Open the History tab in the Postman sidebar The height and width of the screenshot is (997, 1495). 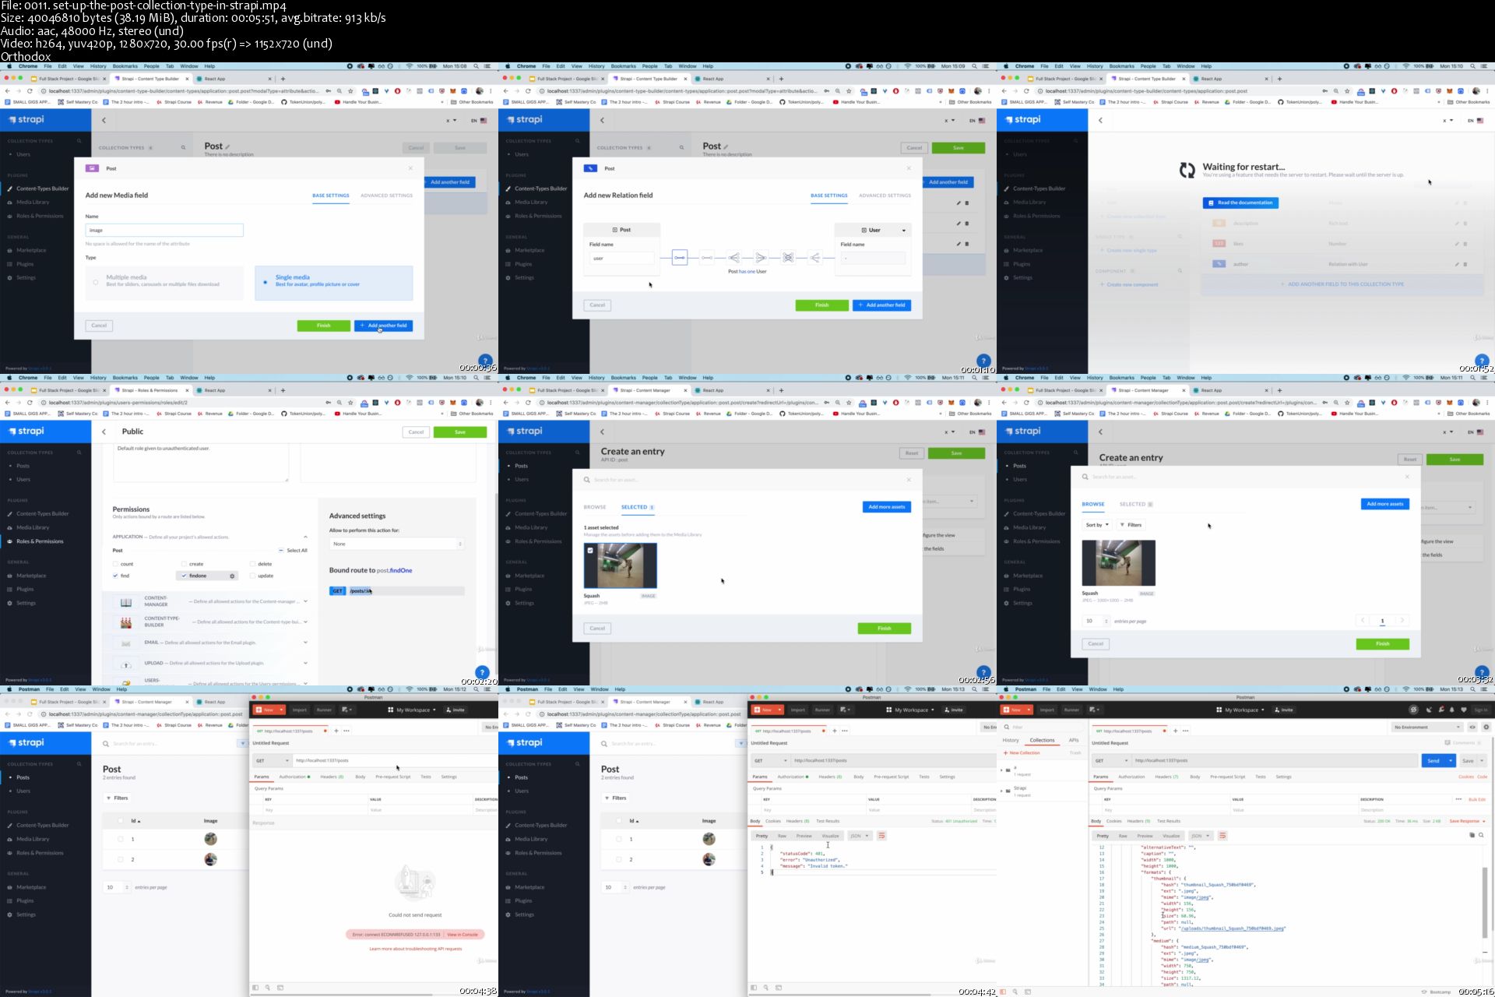(x=1011, y=740)
